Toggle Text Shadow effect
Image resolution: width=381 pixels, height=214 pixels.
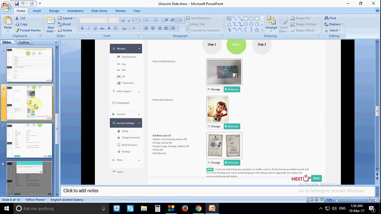[x=109, y=28]
